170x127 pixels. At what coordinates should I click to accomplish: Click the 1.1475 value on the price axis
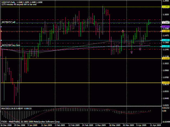pyautogui.click(x=166, y=35)
